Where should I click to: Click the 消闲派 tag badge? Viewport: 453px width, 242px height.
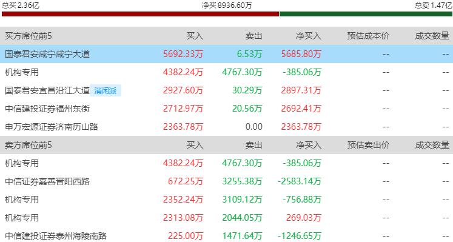[106, 90]
